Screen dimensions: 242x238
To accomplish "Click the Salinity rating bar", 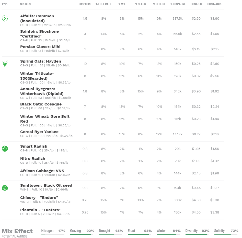I will pyautogui.click(x=226, y=234).
